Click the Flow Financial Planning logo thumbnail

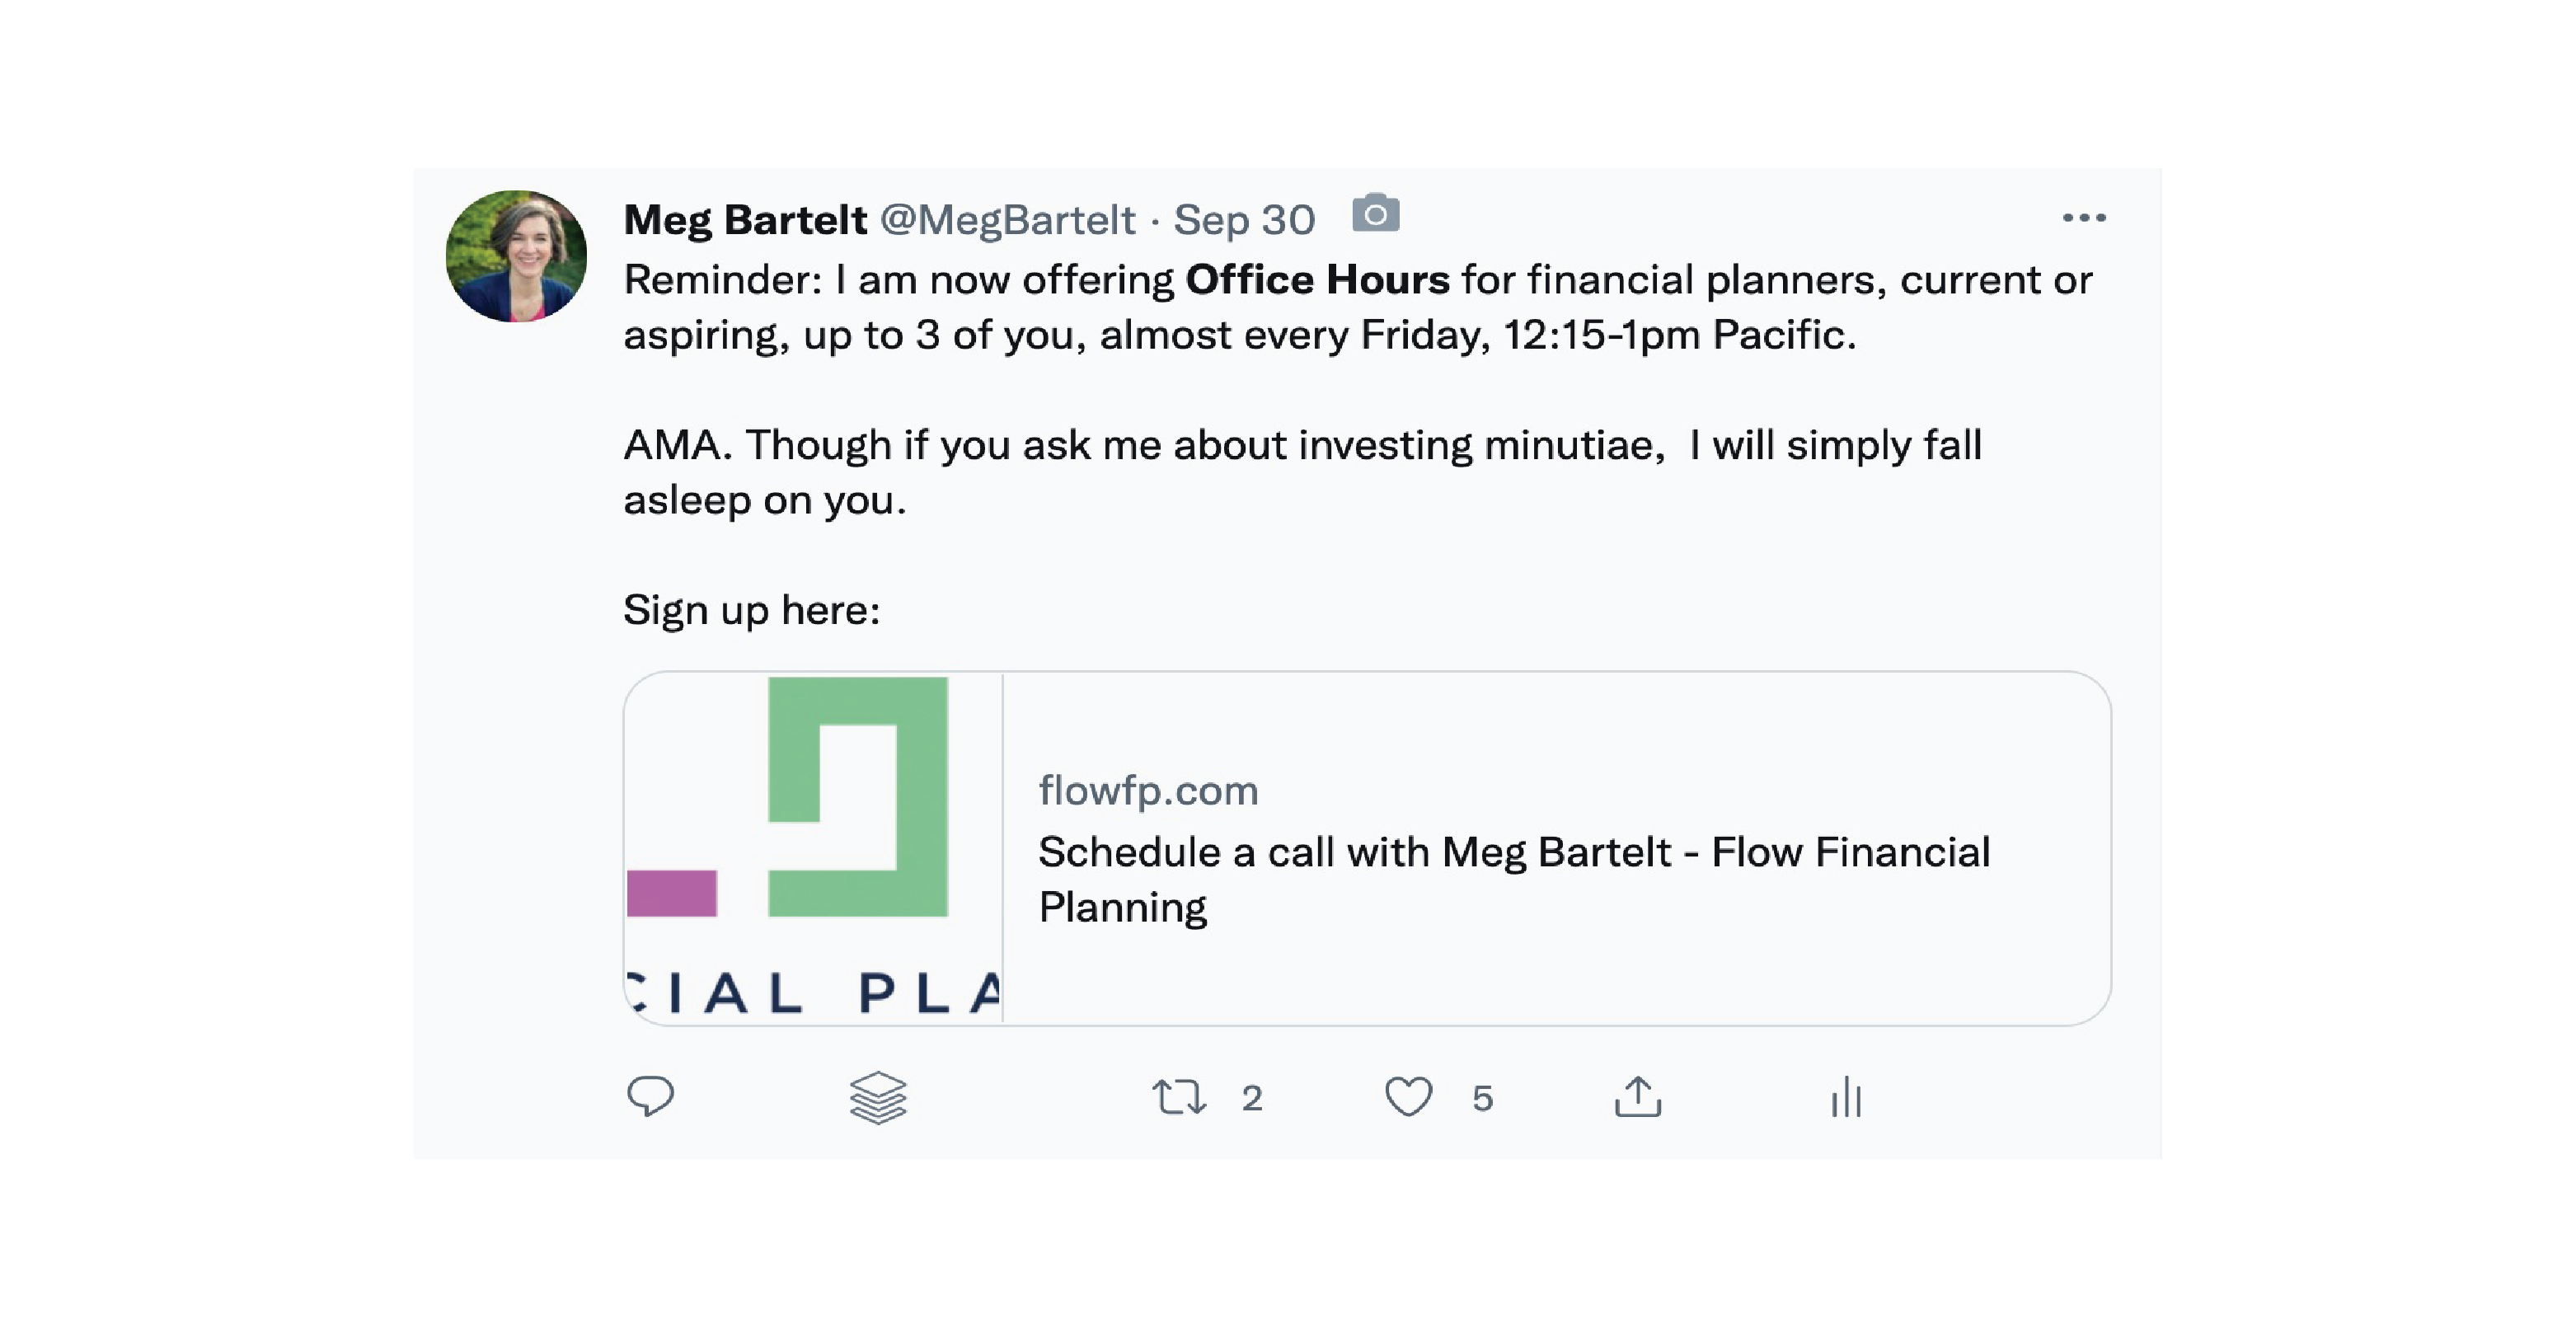click(x=813, y=848)
